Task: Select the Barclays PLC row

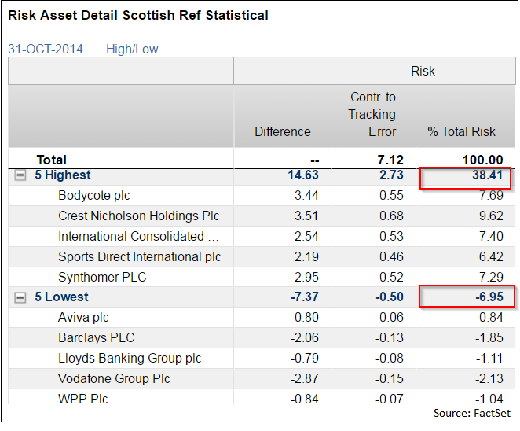Action: [96, 338]
